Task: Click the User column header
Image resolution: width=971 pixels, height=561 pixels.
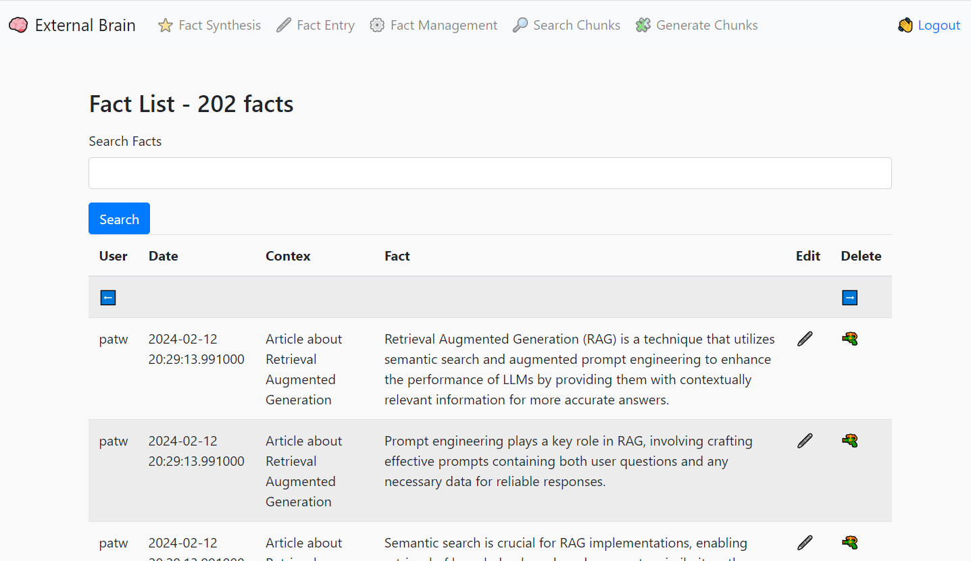Action: 114,256
